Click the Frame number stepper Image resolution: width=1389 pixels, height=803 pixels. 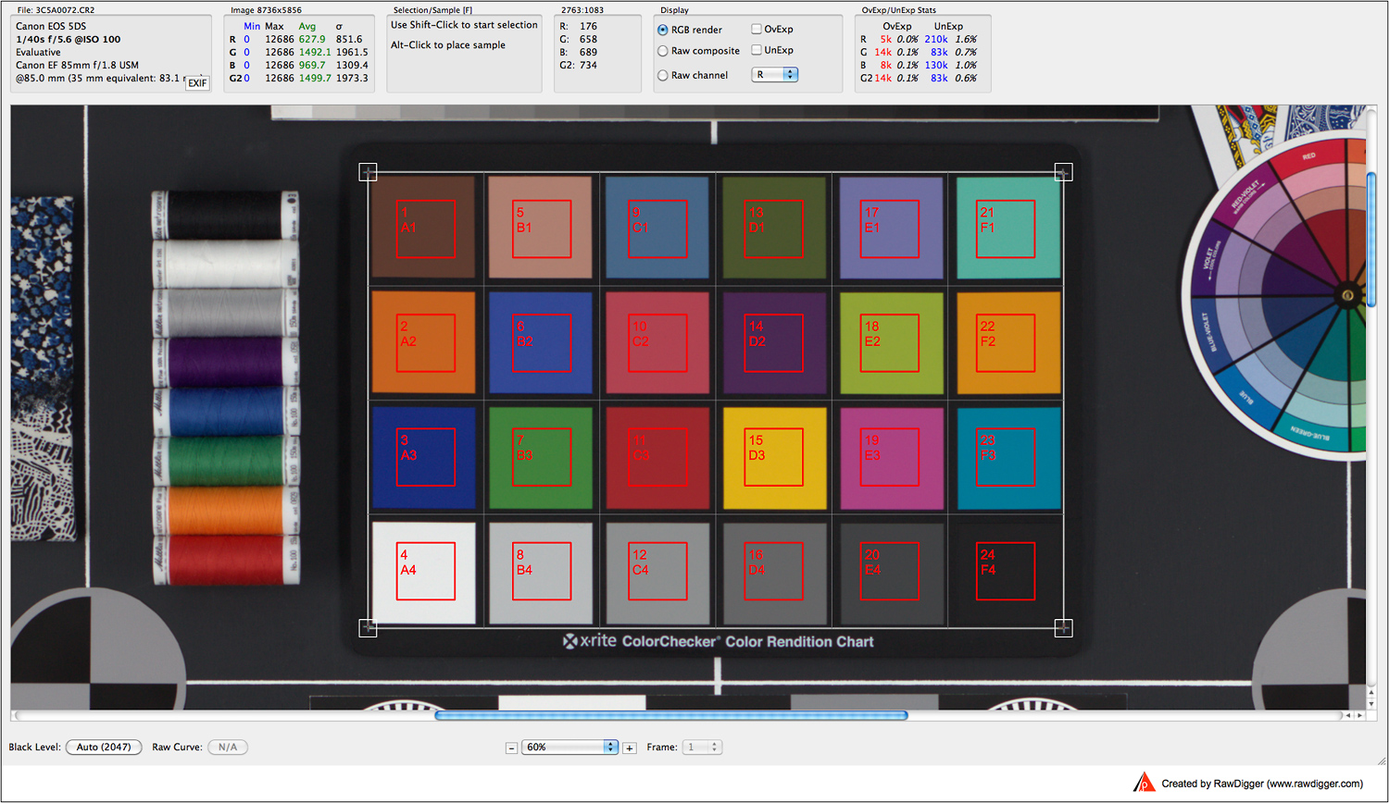click(714, 747)
